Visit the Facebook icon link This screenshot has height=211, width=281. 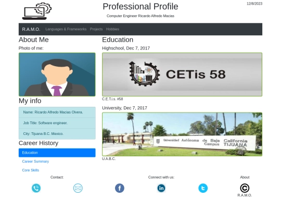click(x=120, y=188)
